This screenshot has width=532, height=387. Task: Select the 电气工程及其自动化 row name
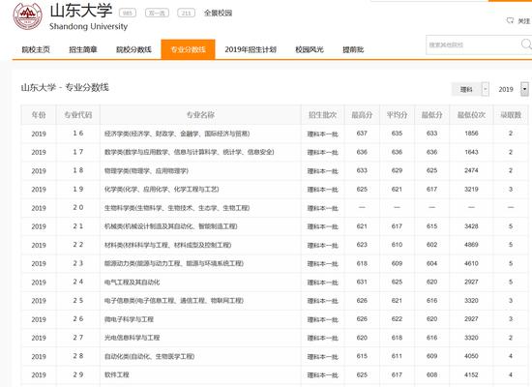(132, 283)
